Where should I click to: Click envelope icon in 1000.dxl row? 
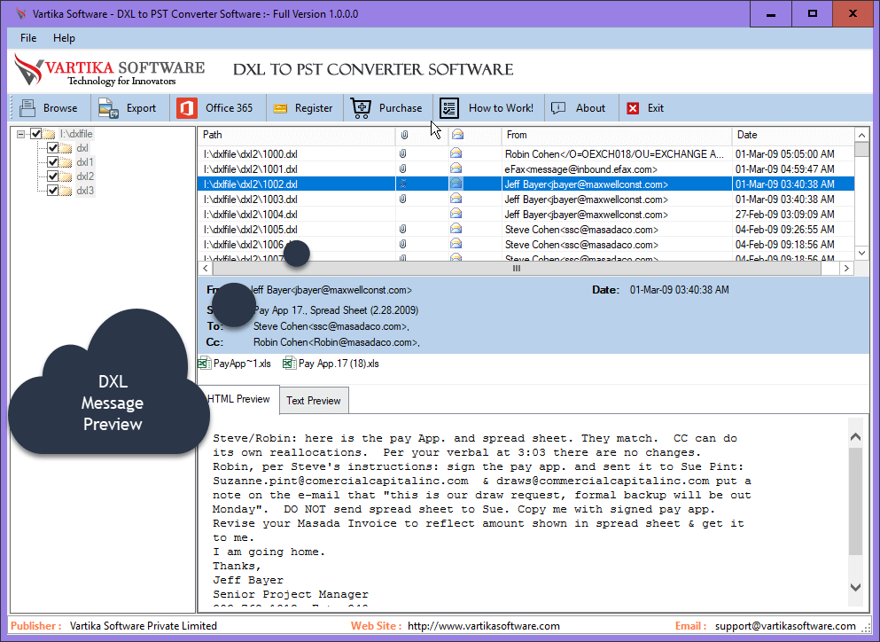pyautogui.click(x=456, y=153)
